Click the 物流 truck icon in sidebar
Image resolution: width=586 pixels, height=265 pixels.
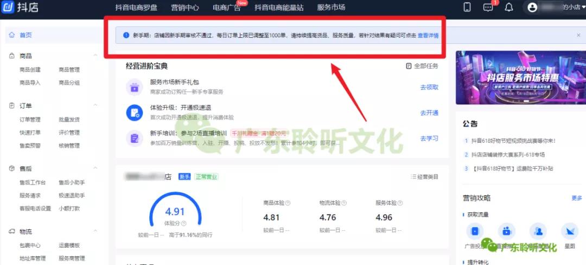(x=11, y=231)
